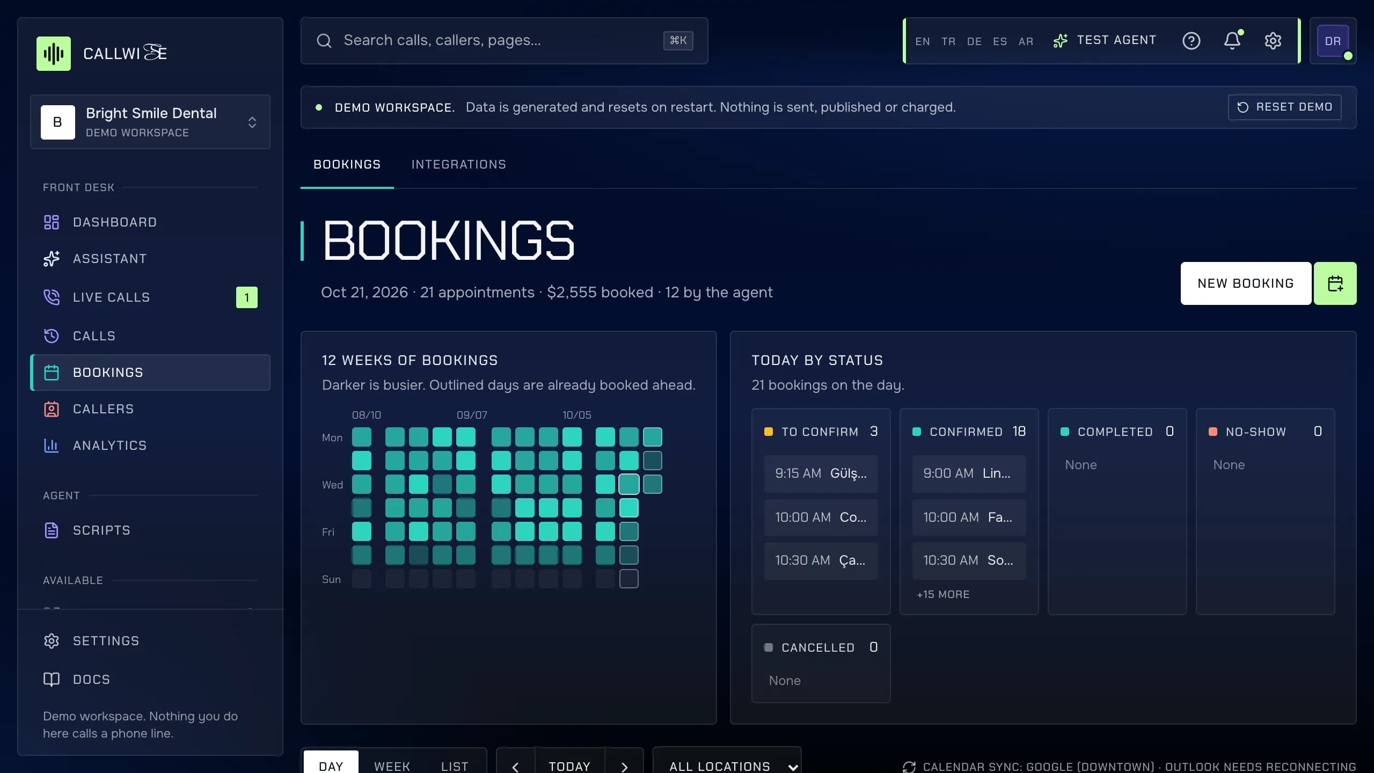Click the calendar sync status text
Screen dimensions: 1374x773
point(1139,767)
